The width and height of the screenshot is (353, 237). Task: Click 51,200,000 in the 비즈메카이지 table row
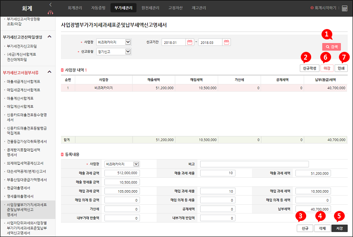point(164,88)
